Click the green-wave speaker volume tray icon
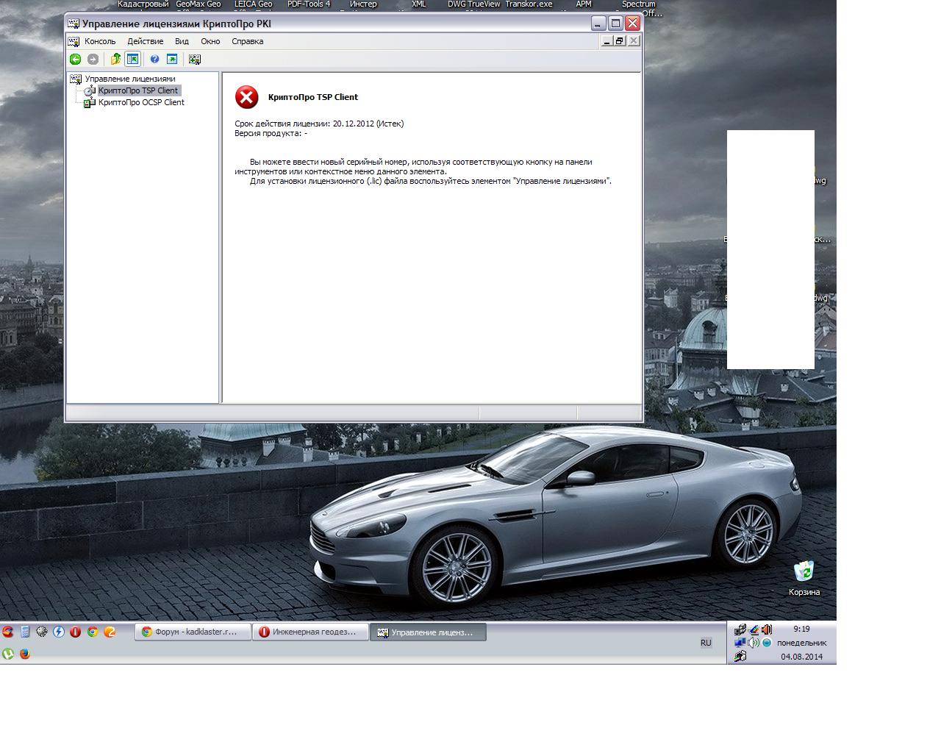The height and width of the screenshot is (753, 941). (754, 643)
